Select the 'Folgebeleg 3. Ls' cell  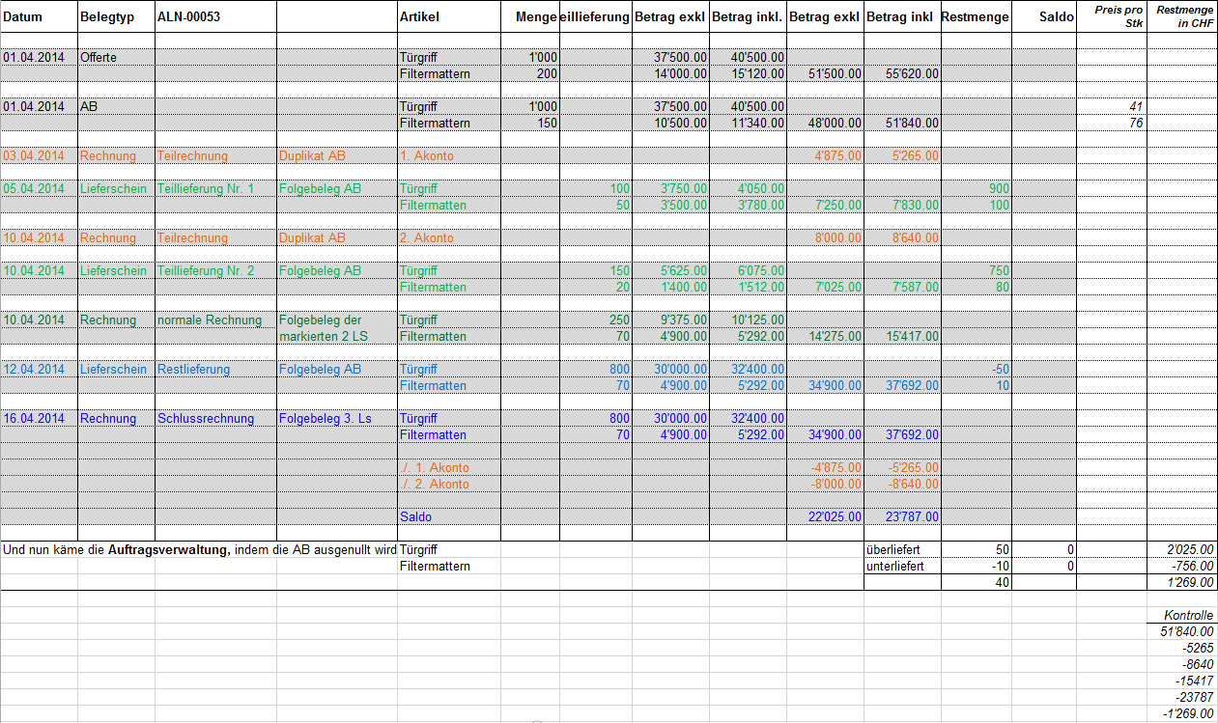[x=336, y=418]
